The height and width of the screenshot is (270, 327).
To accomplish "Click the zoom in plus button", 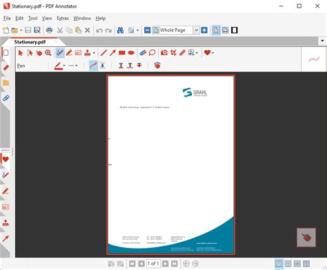I will (204, 30).
